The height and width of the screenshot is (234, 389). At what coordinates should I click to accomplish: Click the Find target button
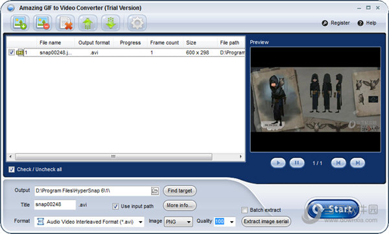180,191
